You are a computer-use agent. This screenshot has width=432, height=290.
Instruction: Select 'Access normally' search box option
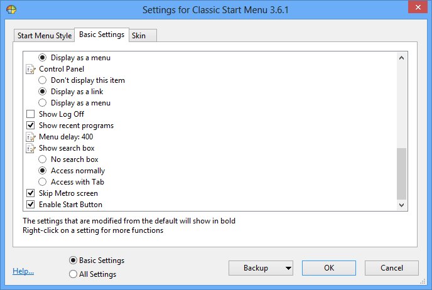click(x=42, y=171)
